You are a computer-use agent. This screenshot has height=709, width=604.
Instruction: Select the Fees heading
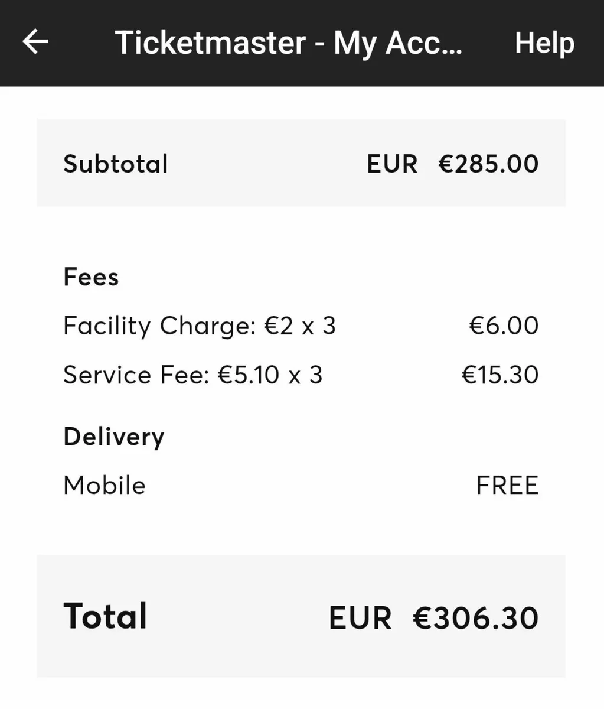point(91,277)
